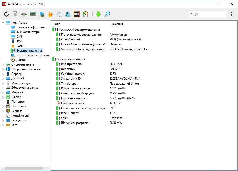Click the DirectX Xbox icon

click(8, 97)
